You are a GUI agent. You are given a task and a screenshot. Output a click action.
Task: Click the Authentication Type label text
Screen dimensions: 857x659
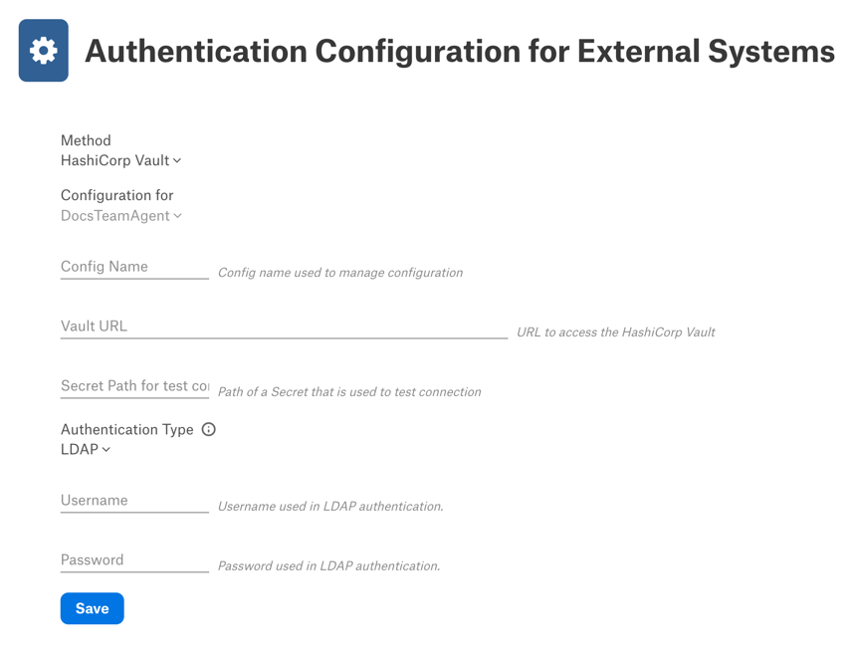(126, 429)
